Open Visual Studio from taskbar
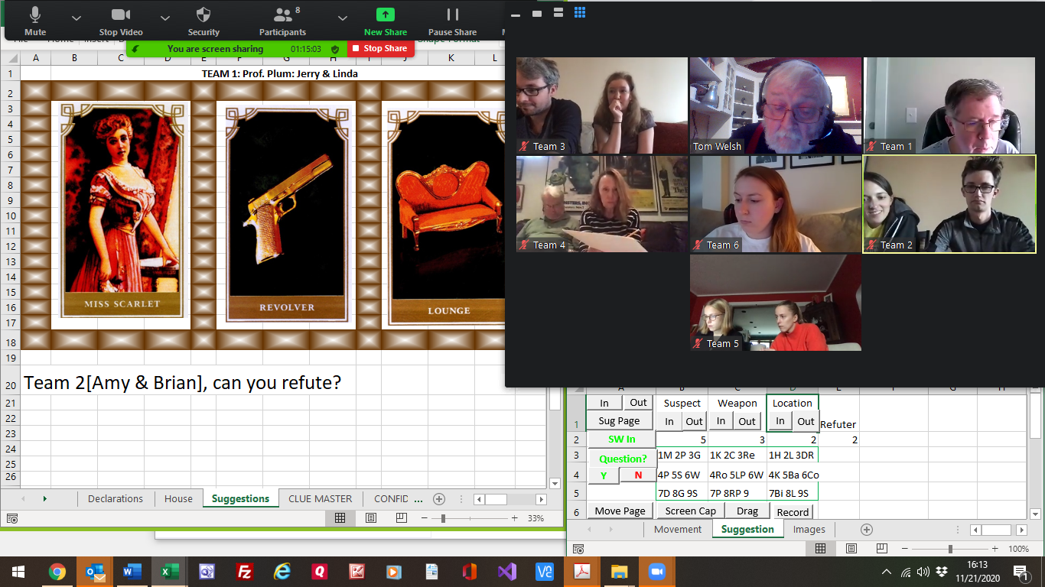 point(507,572)
